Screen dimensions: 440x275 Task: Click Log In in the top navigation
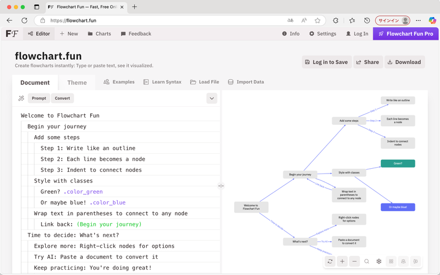coord(357,34)
